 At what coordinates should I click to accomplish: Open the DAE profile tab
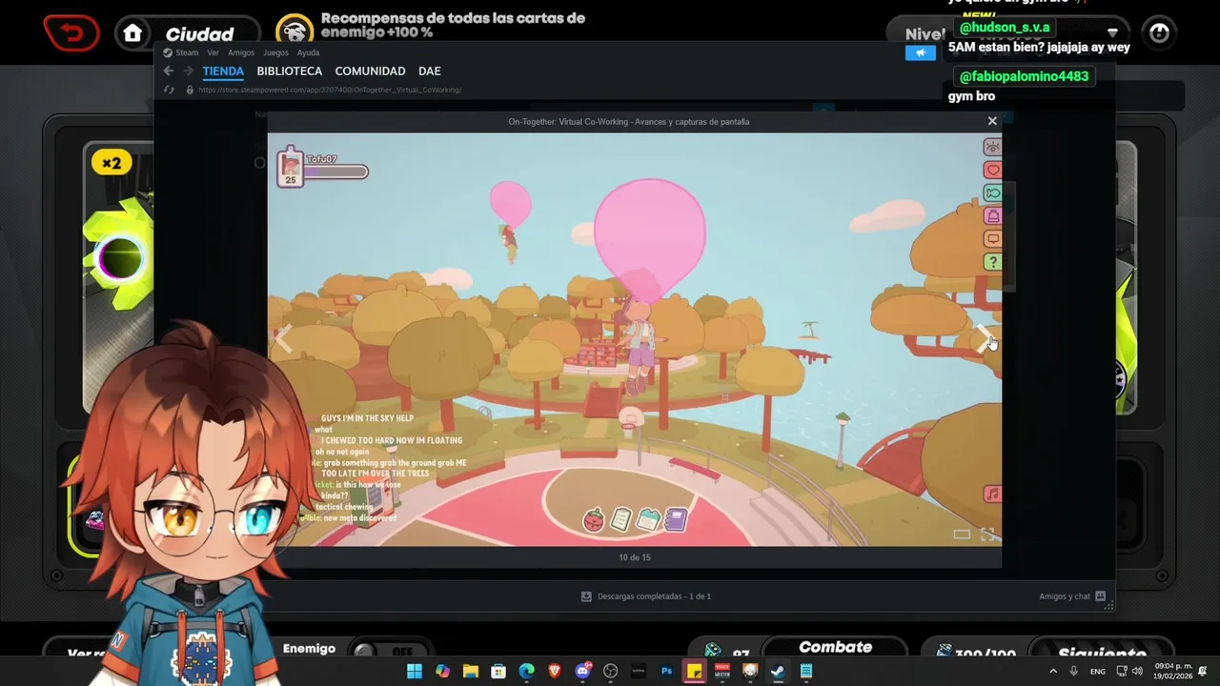click(x=429, y=71)
